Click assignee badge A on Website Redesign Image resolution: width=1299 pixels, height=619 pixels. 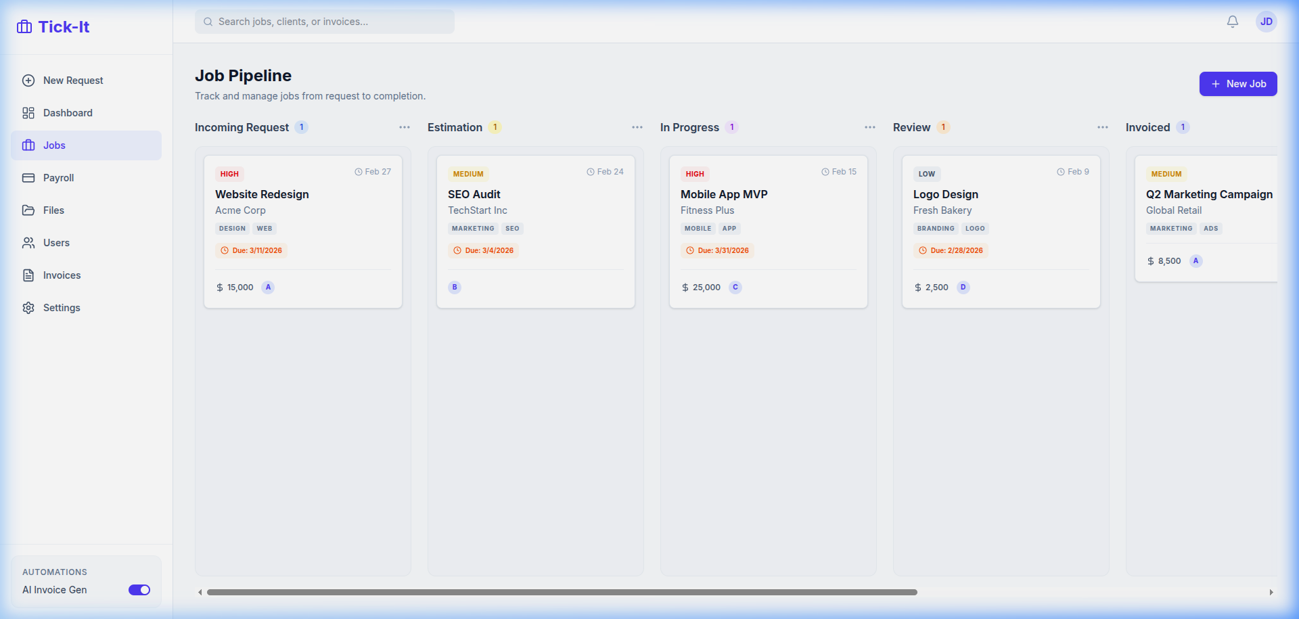pos(268,288)
